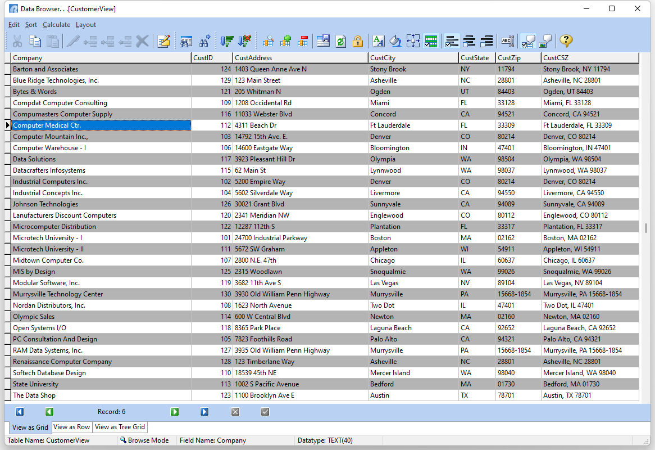Click the clear sort red X icon
This screenshot has width=655, height=450.
coord(244,41)
